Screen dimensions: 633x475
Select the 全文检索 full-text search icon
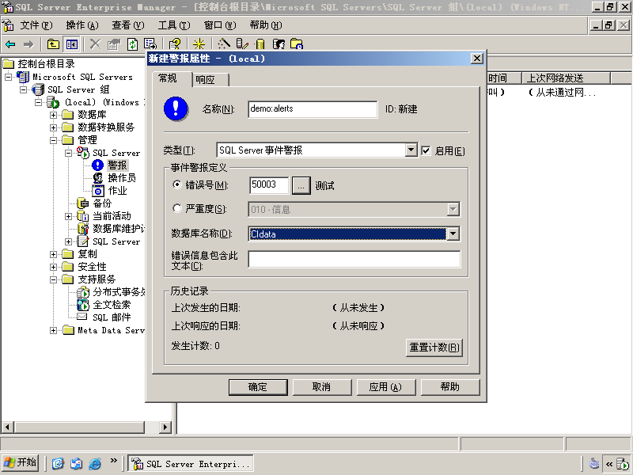coord(83,305)
